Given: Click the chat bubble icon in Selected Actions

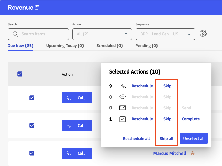Looking at the screenshot, I should pyautogui.click(x=123, y=97).
